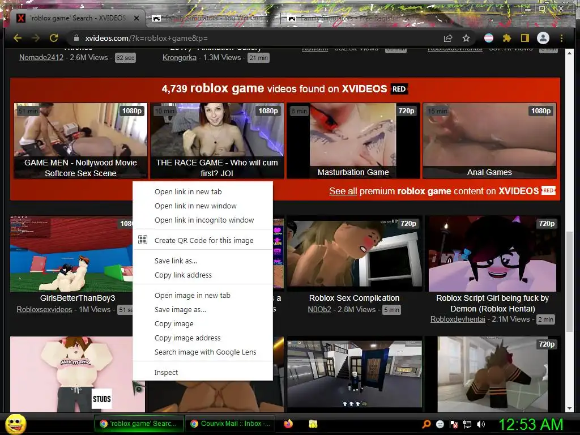Click the round white tray icon
Image resolution: width=580 pixels, height=435 pixels.
[440, 424]
